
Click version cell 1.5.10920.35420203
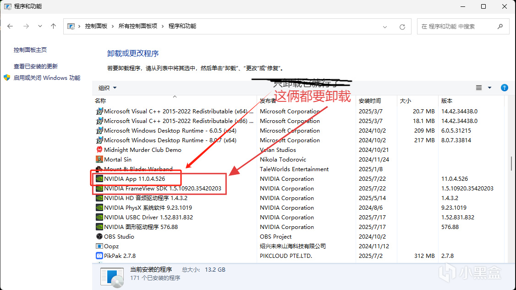point(467,189)
